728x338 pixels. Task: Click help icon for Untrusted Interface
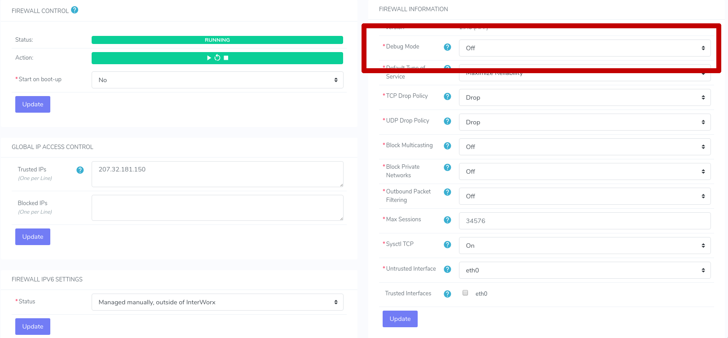pyautogui.click(x=447, y=269)
